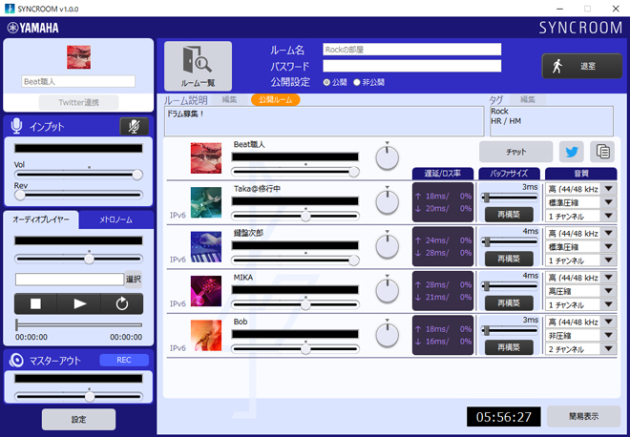Click the チャット chat button
The width and height of the screenshot is (630, 437).
click(x=515, y=151)
